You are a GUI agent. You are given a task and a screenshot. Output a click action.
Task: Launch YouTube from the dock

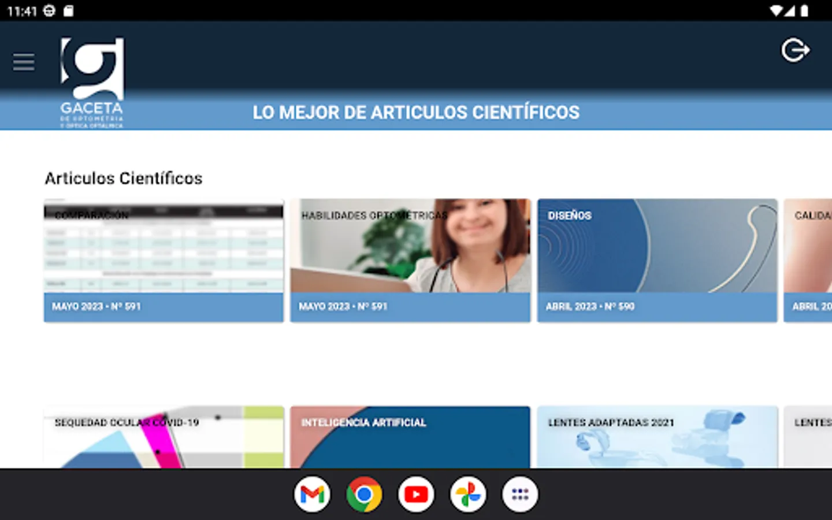416,495
